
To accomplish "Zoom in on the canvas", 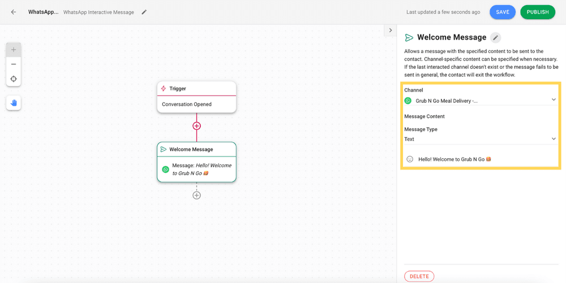I will 14,50.
